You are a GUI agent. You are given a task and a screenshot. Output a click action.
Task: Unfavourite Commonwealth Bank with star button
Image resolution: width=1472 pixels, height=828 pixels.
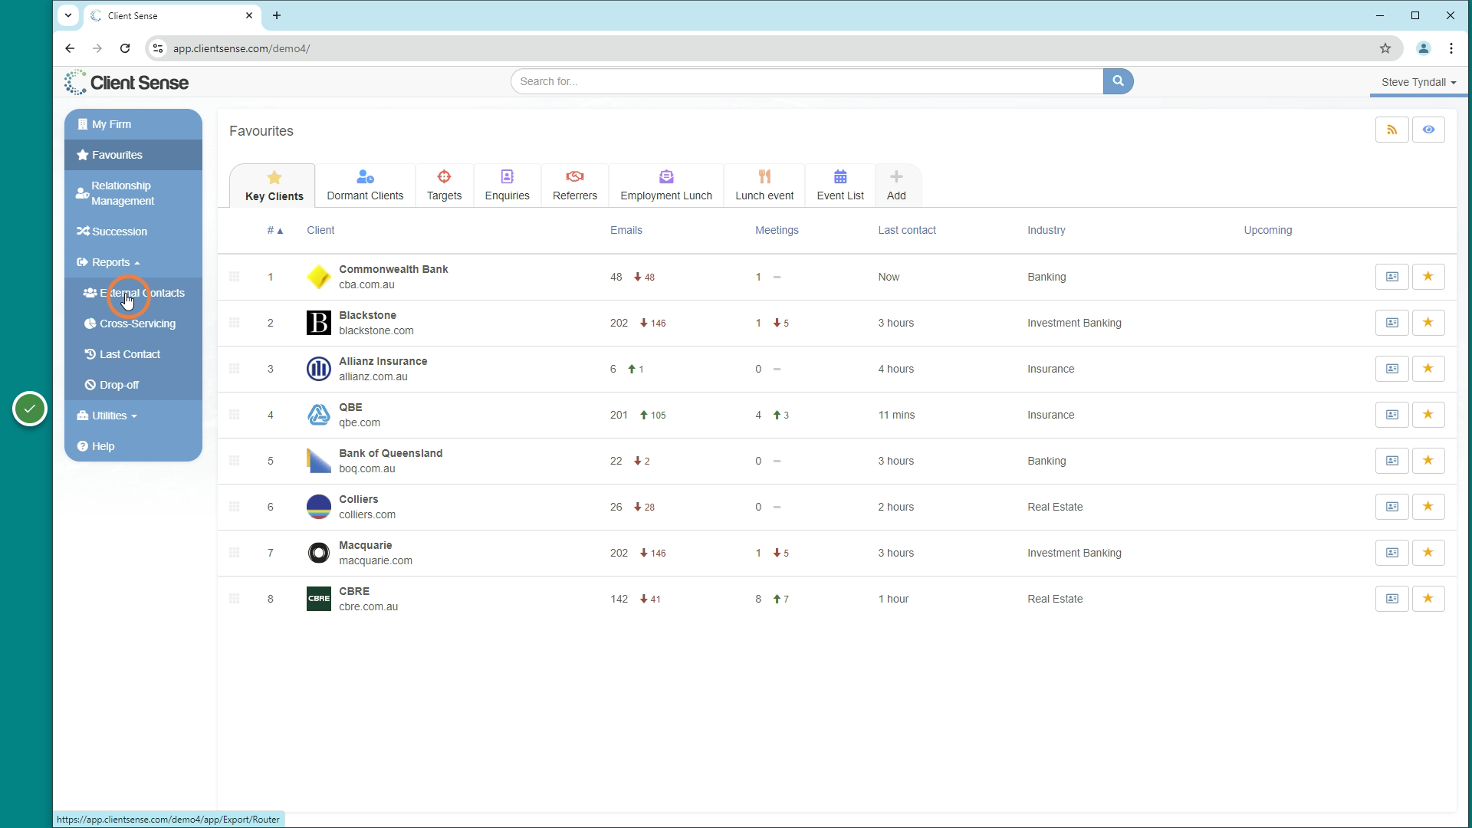tap(1428, 277)
